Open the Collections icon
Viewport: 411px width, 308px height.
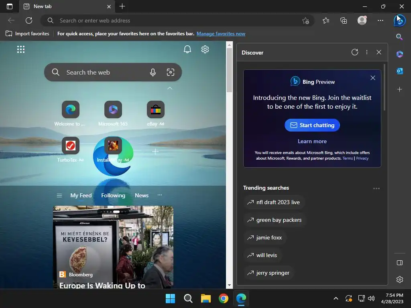(344, 20)
